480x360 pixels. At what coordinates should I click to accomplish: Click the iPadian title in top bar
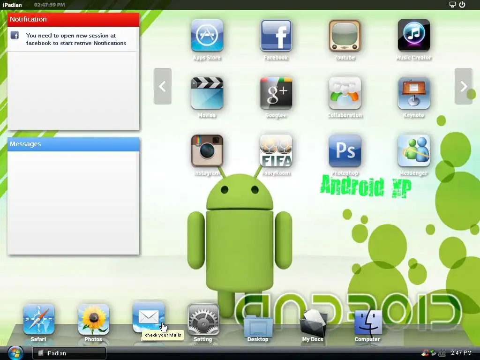pos(12,5)
